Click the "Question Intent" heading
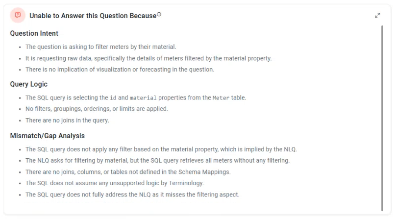Viewport: 395px width, 219px height. pos(34,33)
